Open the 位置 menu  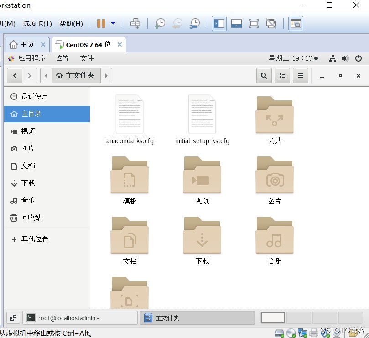(62, 58)
